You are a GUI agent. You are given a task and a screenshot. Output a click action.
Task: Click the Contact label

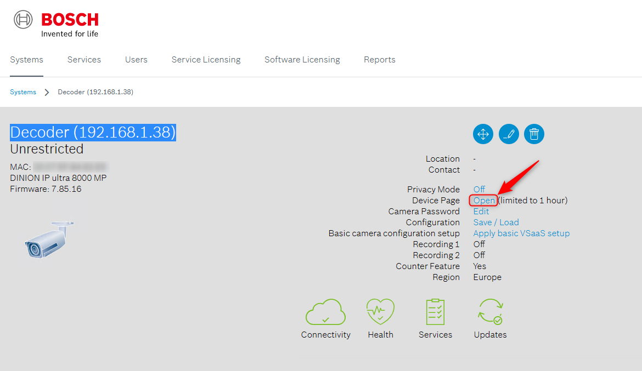tap(444, 170)
